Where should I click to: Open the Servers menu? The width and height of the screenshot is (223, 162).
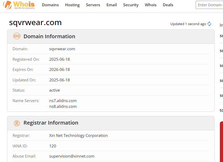[x=93, y=5]
